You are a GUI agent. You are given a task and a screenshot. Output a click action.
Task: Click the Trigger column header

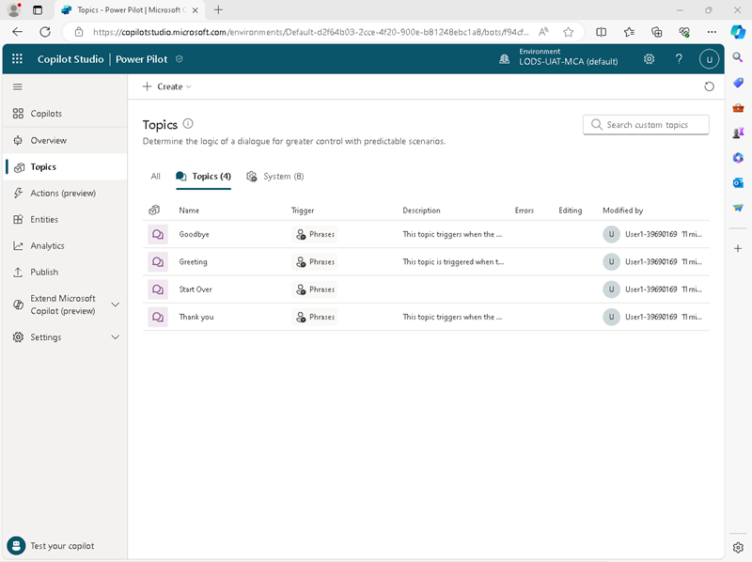pyautogui.click(x=303, y=211)
